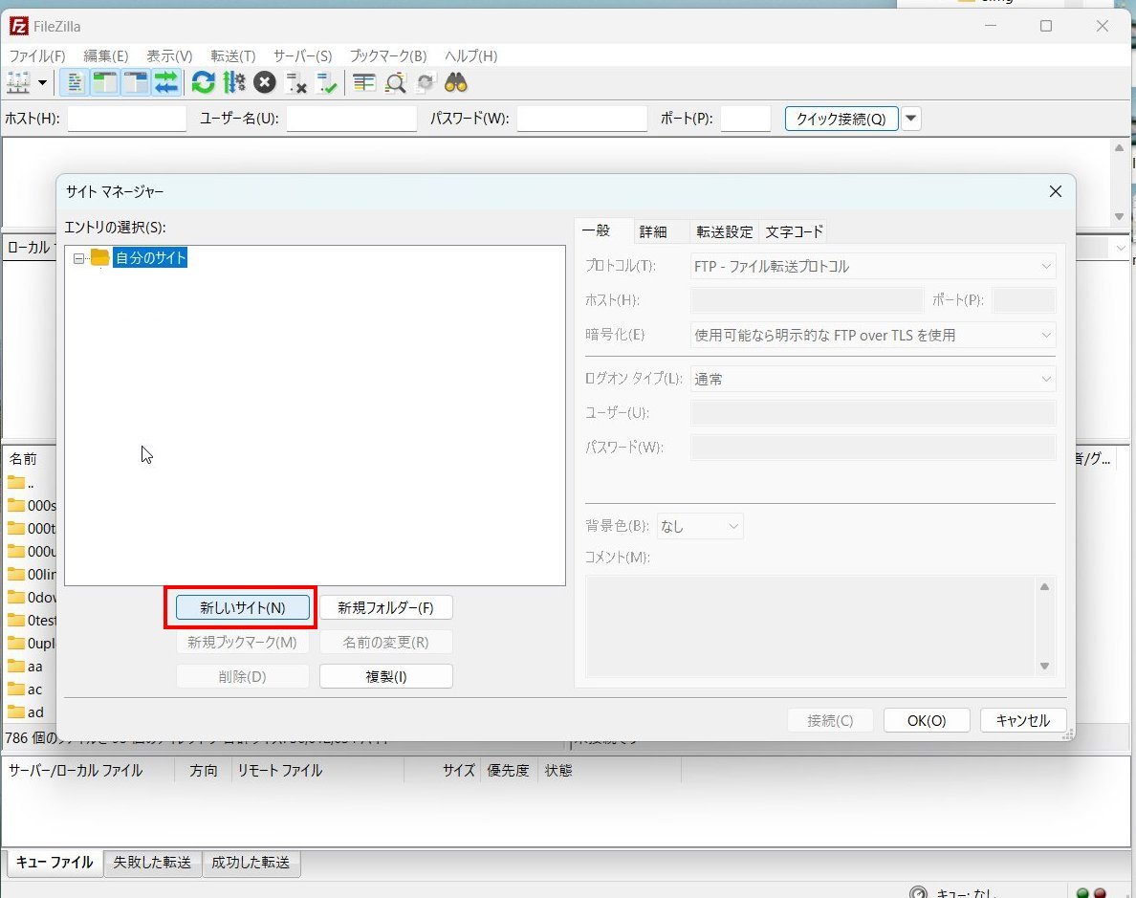Toggle the local directory tree view
Screen dimensions: 1136x898
click(105, 83)
